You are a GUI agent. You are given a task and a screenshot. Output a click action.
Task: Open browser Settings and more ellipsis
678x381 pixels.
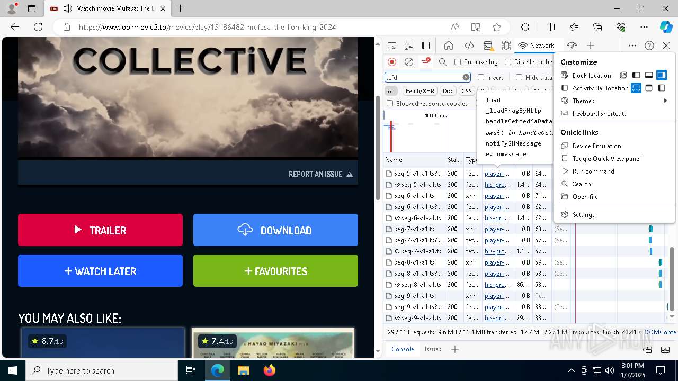644,27
